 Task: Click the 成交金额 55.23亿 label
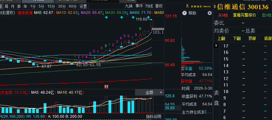click(x=15, y=92)
